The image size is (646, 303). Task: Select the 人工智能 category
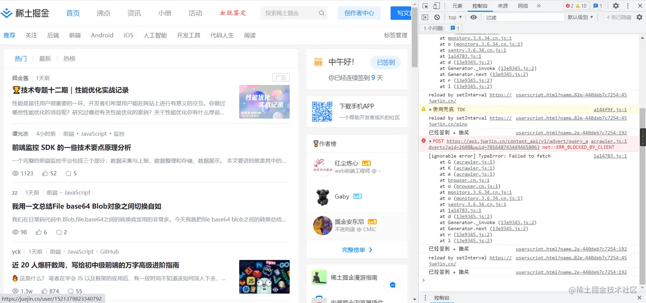click(155, 35)
